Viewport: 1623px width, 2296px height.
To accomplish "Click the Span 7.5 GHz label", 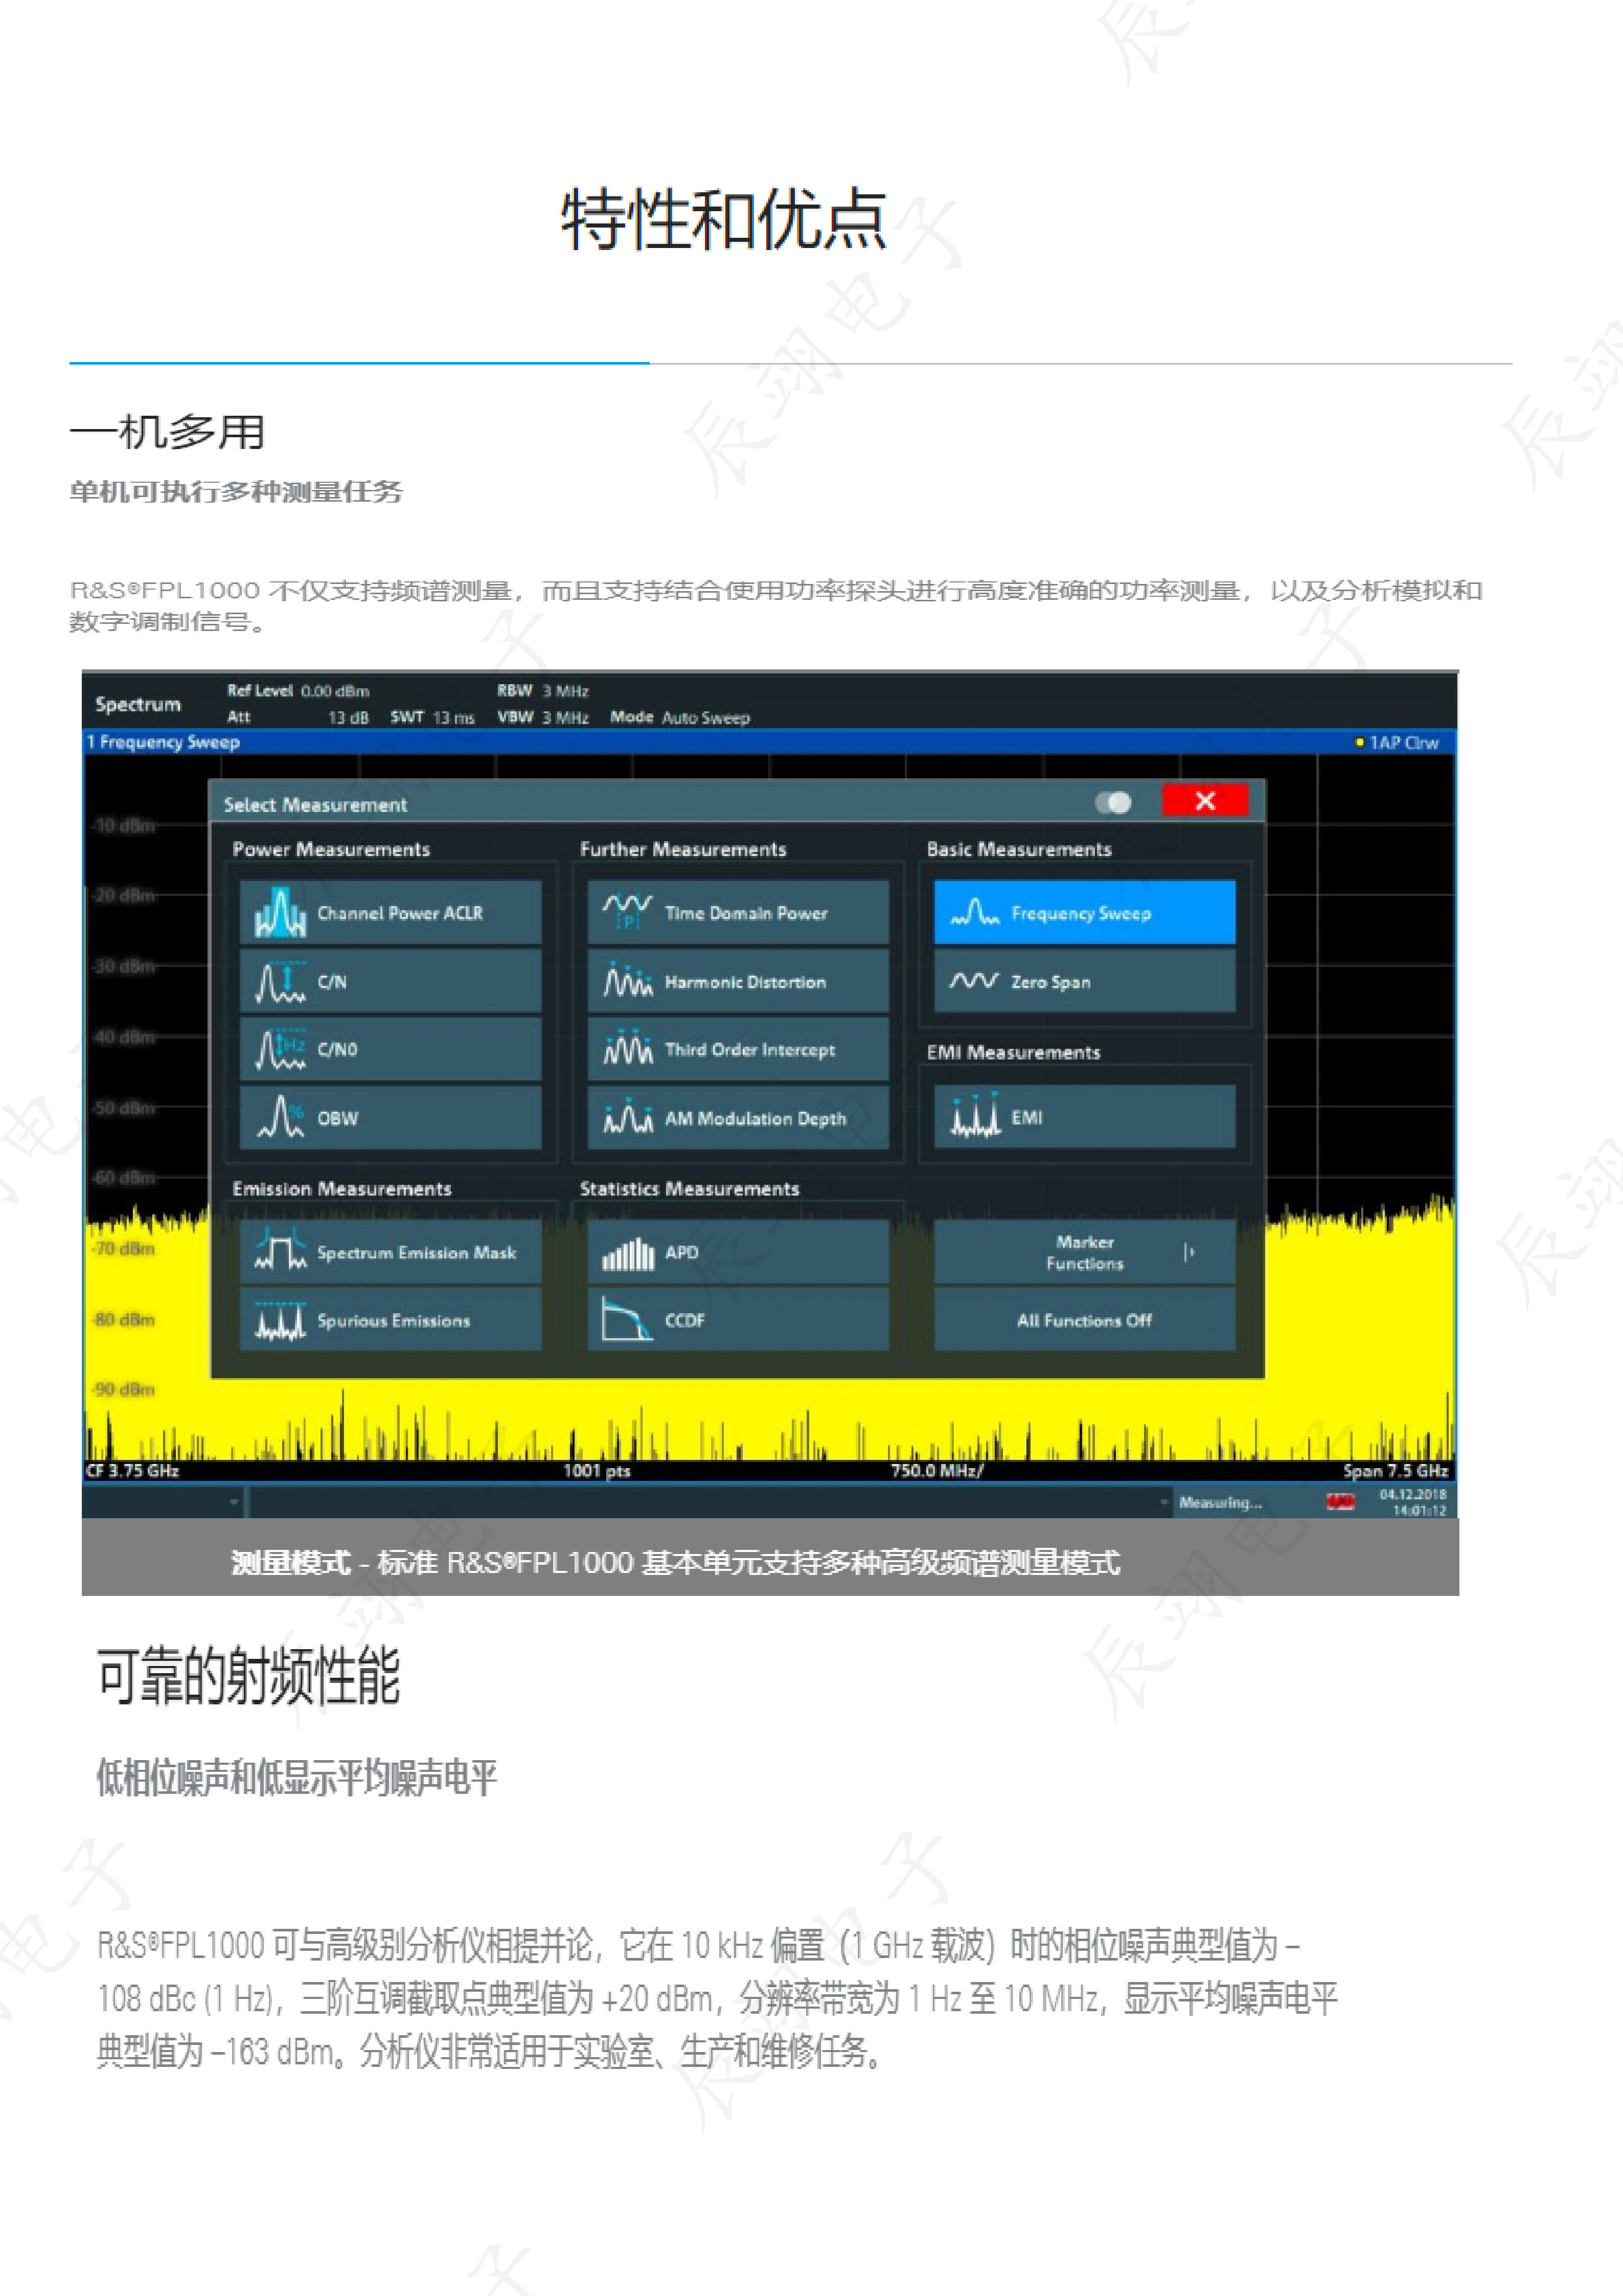I will (x=1395, y=1470).
